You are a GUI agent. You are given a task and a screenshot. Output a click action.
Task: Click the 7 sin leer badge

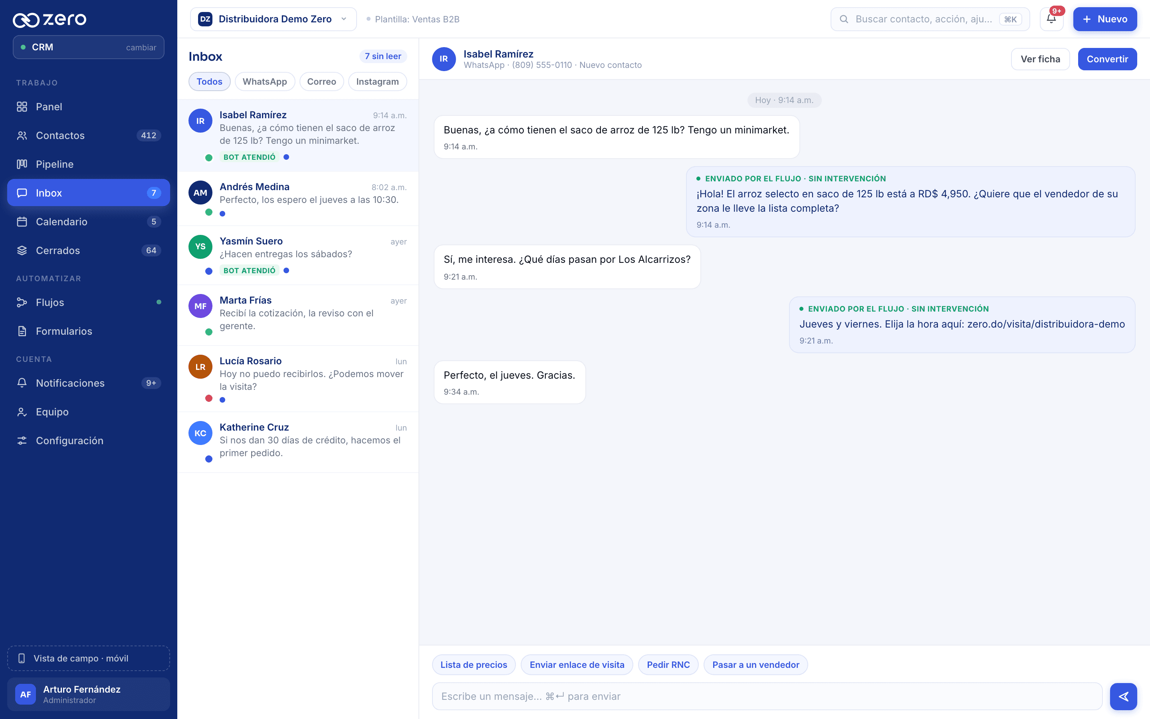click(x=383, y=56)
